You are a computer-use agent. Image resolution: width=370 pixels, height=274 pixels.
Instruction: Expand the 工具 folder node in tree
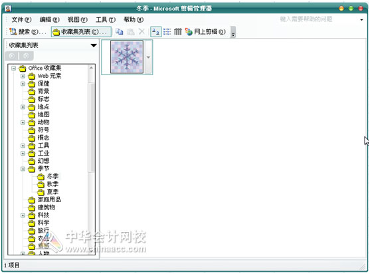(x=23, y=146)
